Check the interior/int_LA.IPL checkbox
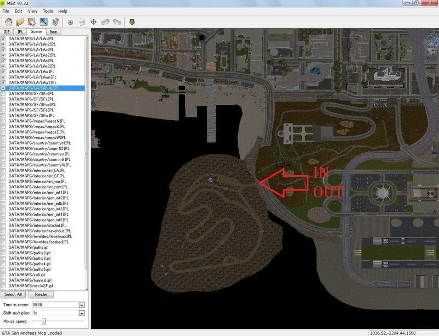439x336 pixels. point(3,171)
